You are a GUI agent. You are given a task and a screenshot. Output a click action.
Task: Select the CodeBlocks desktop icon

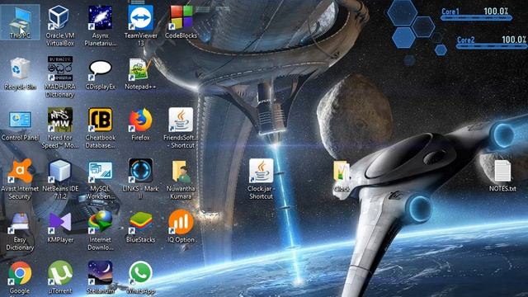tap(181, 22)
